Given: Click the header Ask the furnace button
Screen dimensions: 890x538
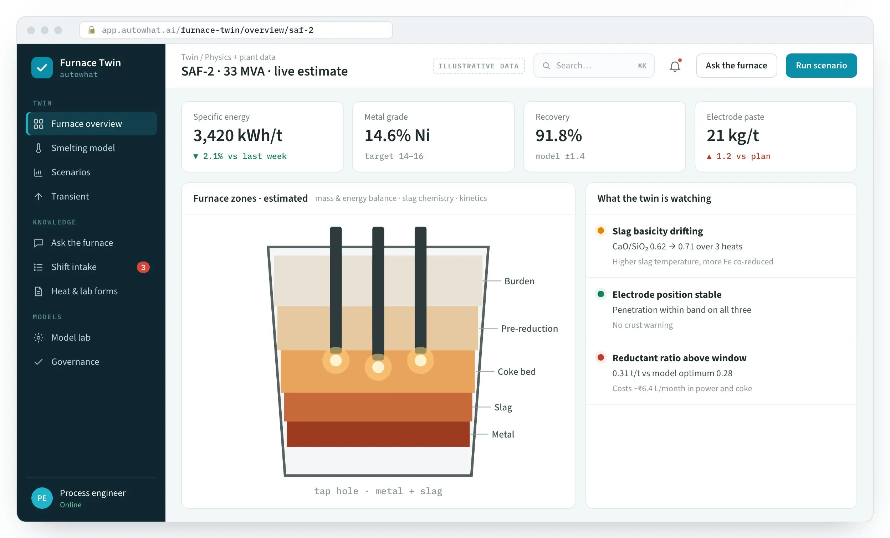Looking at the screenshot, I should point(736,66).
